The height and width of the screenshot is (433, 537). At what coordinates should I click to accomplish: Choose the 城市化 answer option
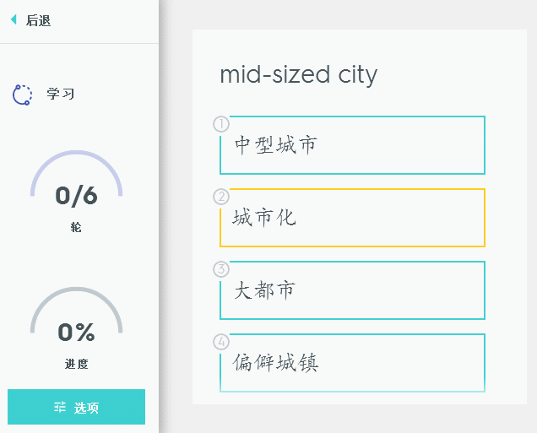click(x=352, y=218)
